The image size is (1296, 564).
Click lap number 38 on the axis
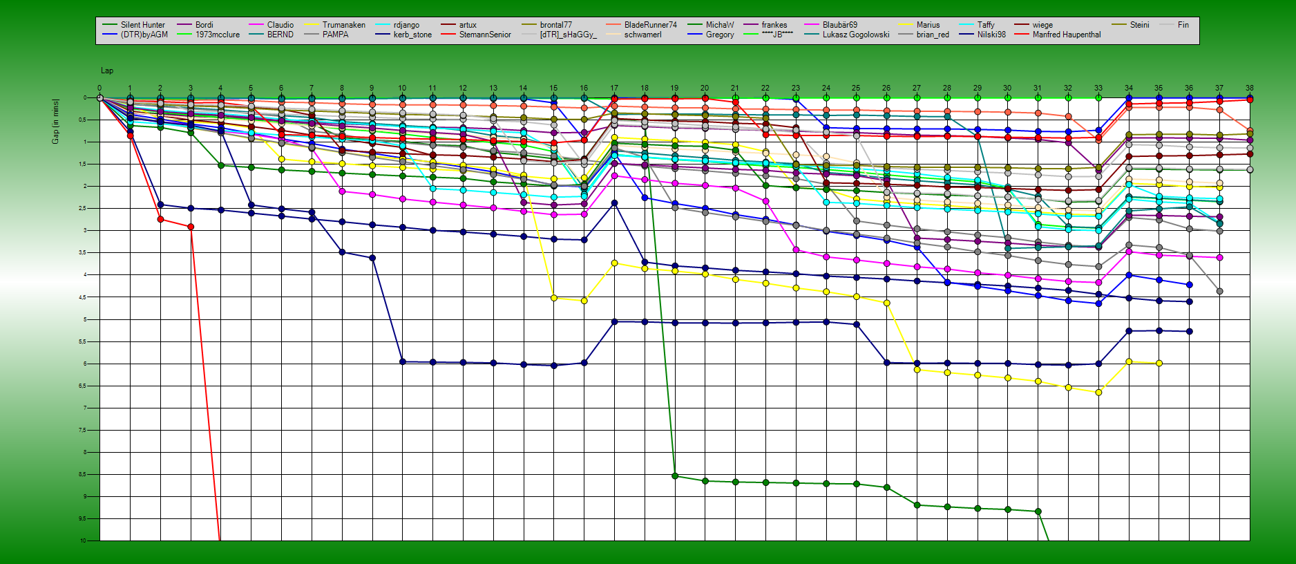point(1250,88)
